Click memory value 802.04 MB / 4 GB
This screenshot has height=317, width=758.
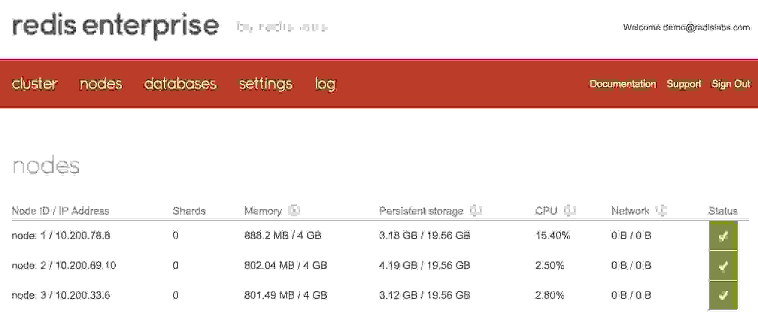click(x=286, y=265)
